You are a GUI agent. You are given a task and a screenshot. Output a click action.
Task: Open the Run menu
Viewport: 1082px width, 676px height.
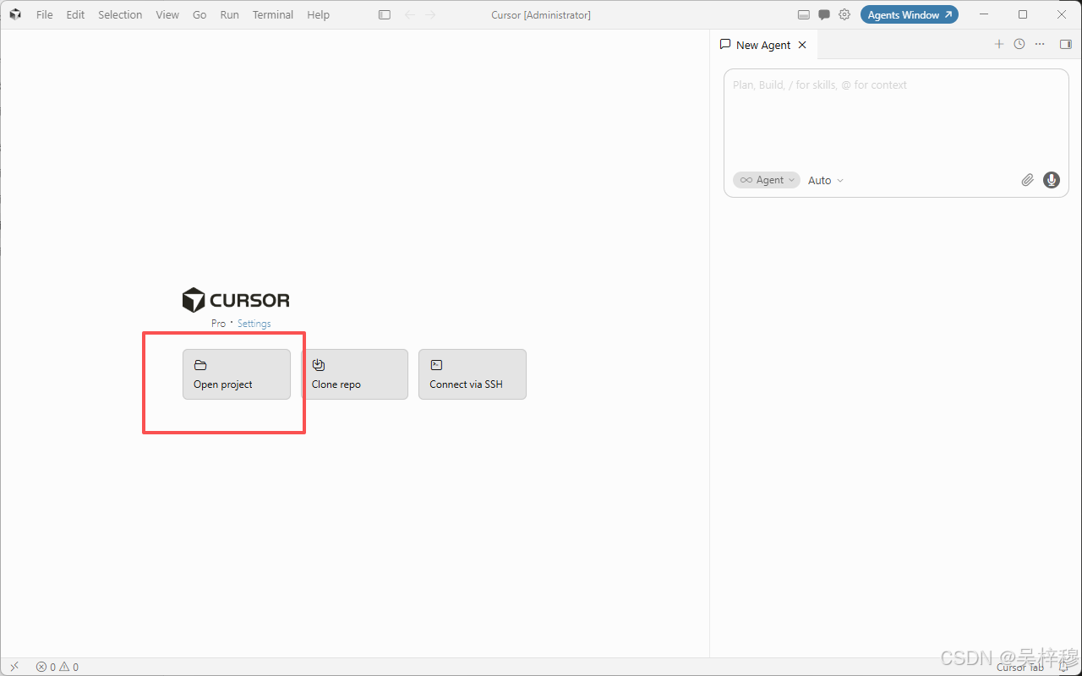coord(229,15)
